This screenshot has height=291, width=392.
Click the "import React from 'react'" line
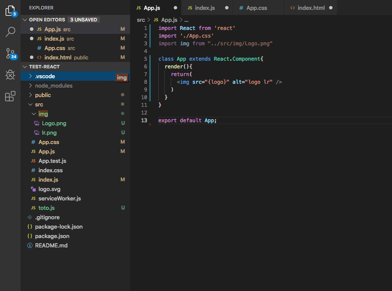(x=197, y=28)
